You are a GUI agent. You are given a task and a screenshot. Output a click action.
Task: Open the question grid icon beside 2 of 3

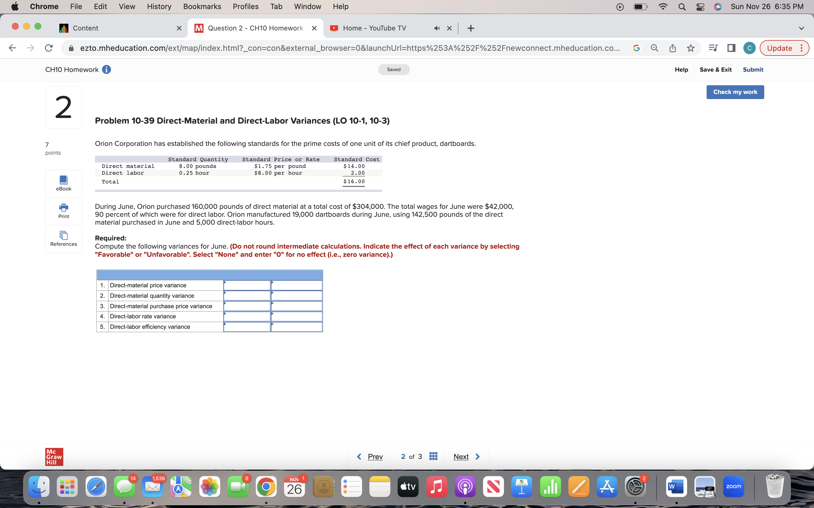(x=433, y=456)
